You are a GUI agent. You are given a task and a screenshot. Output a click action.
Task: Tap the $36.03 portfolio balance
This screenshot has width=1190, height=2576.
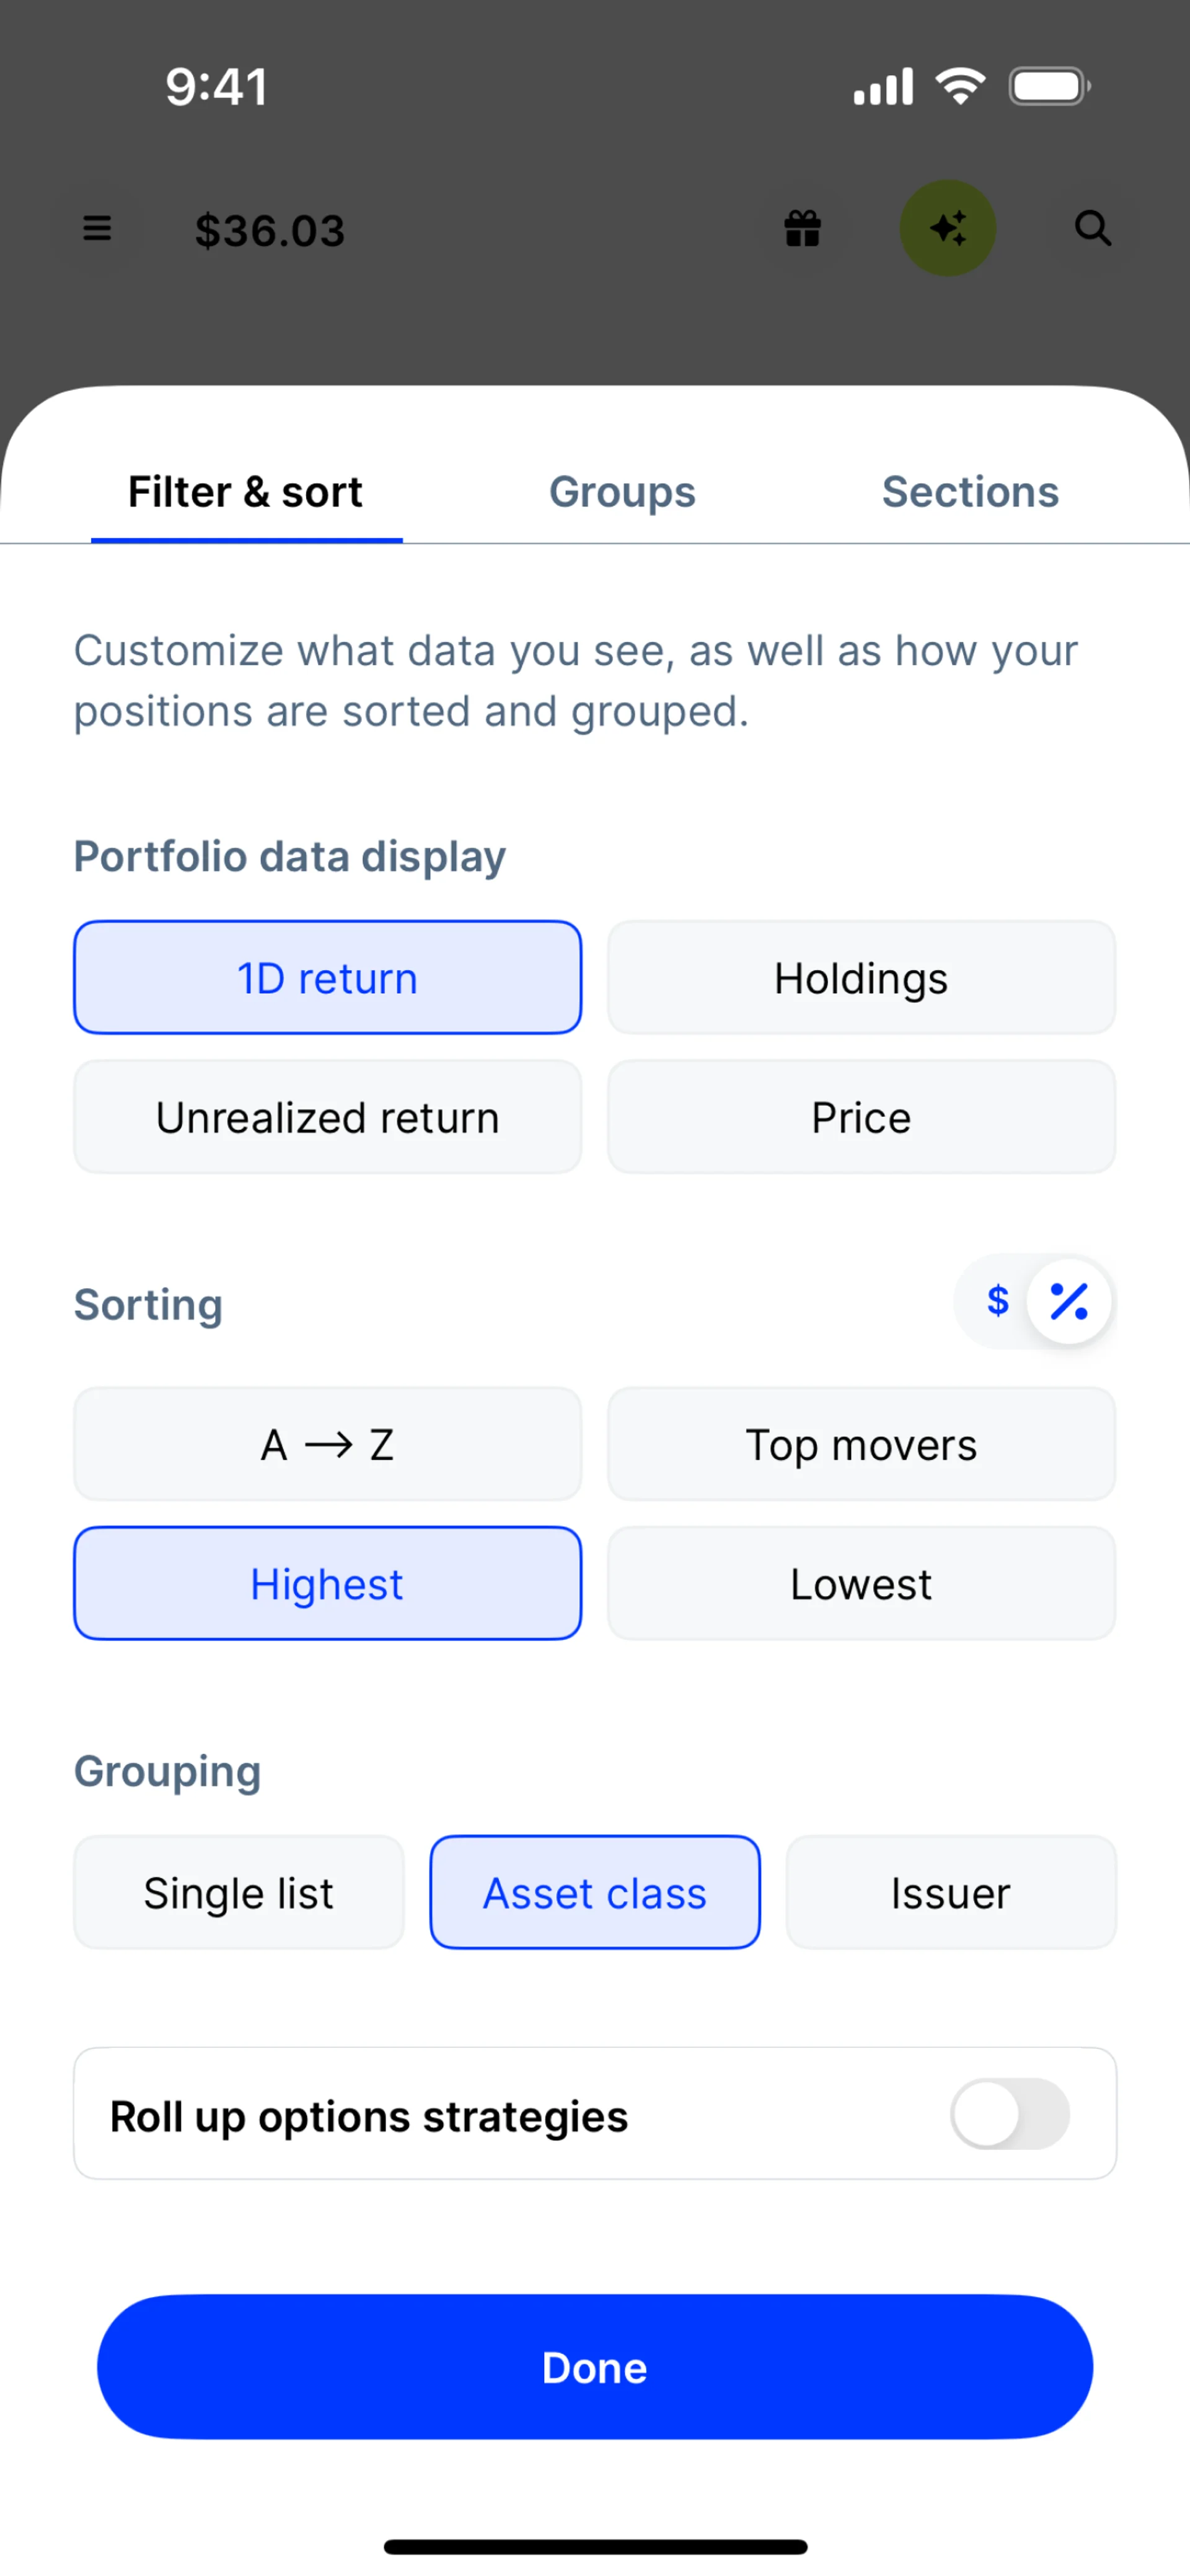click(270, 231)
